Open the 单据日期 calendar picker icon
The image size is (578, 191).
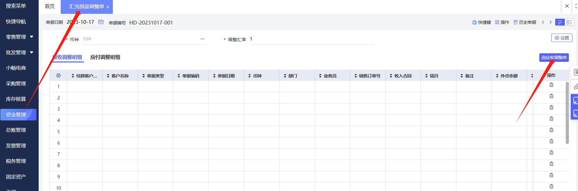click(x=101, y=22)
